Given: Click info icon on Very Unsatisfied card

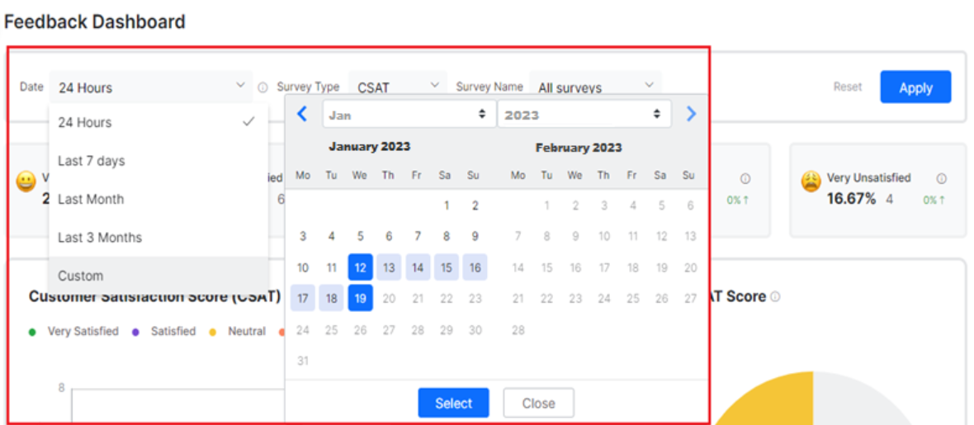Looking at the screenshot, I should [x=941, y=178].
